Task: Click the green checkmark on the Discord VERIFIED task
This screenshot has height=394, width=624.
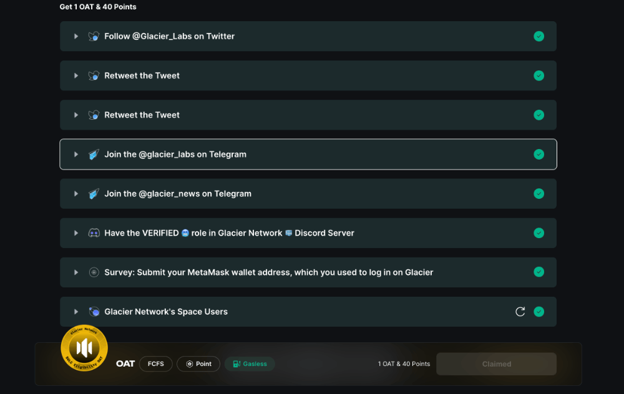Action: pyautogui.click(x=539, y=233)
